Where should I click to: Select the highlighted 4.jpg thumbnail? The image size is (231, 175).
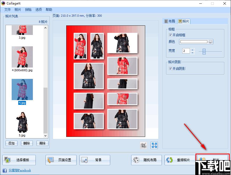click(22, 89)
